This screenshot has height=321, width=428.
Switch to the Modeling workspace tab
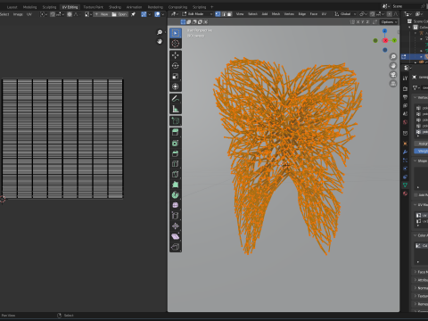[29, 7]
